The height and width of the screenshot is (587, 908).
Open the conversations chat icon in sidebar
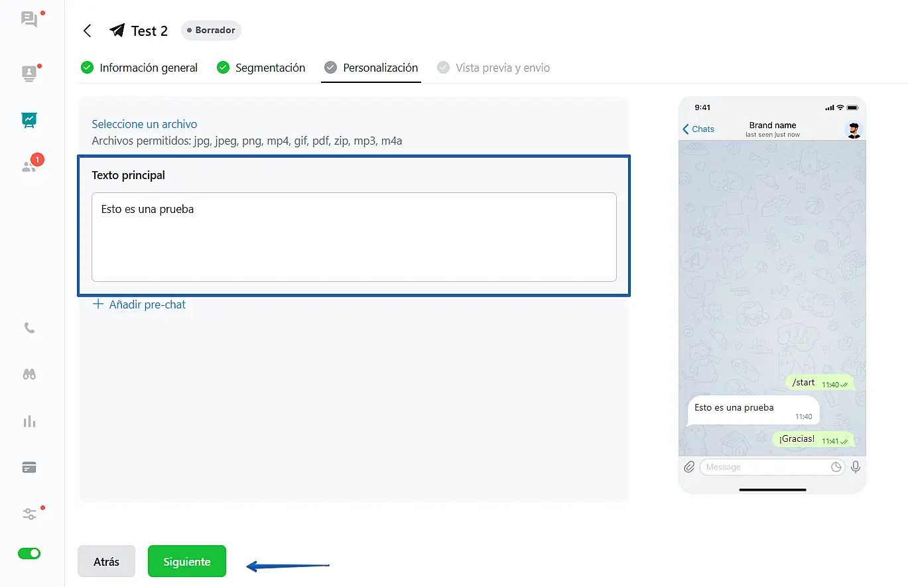point(29,19)
